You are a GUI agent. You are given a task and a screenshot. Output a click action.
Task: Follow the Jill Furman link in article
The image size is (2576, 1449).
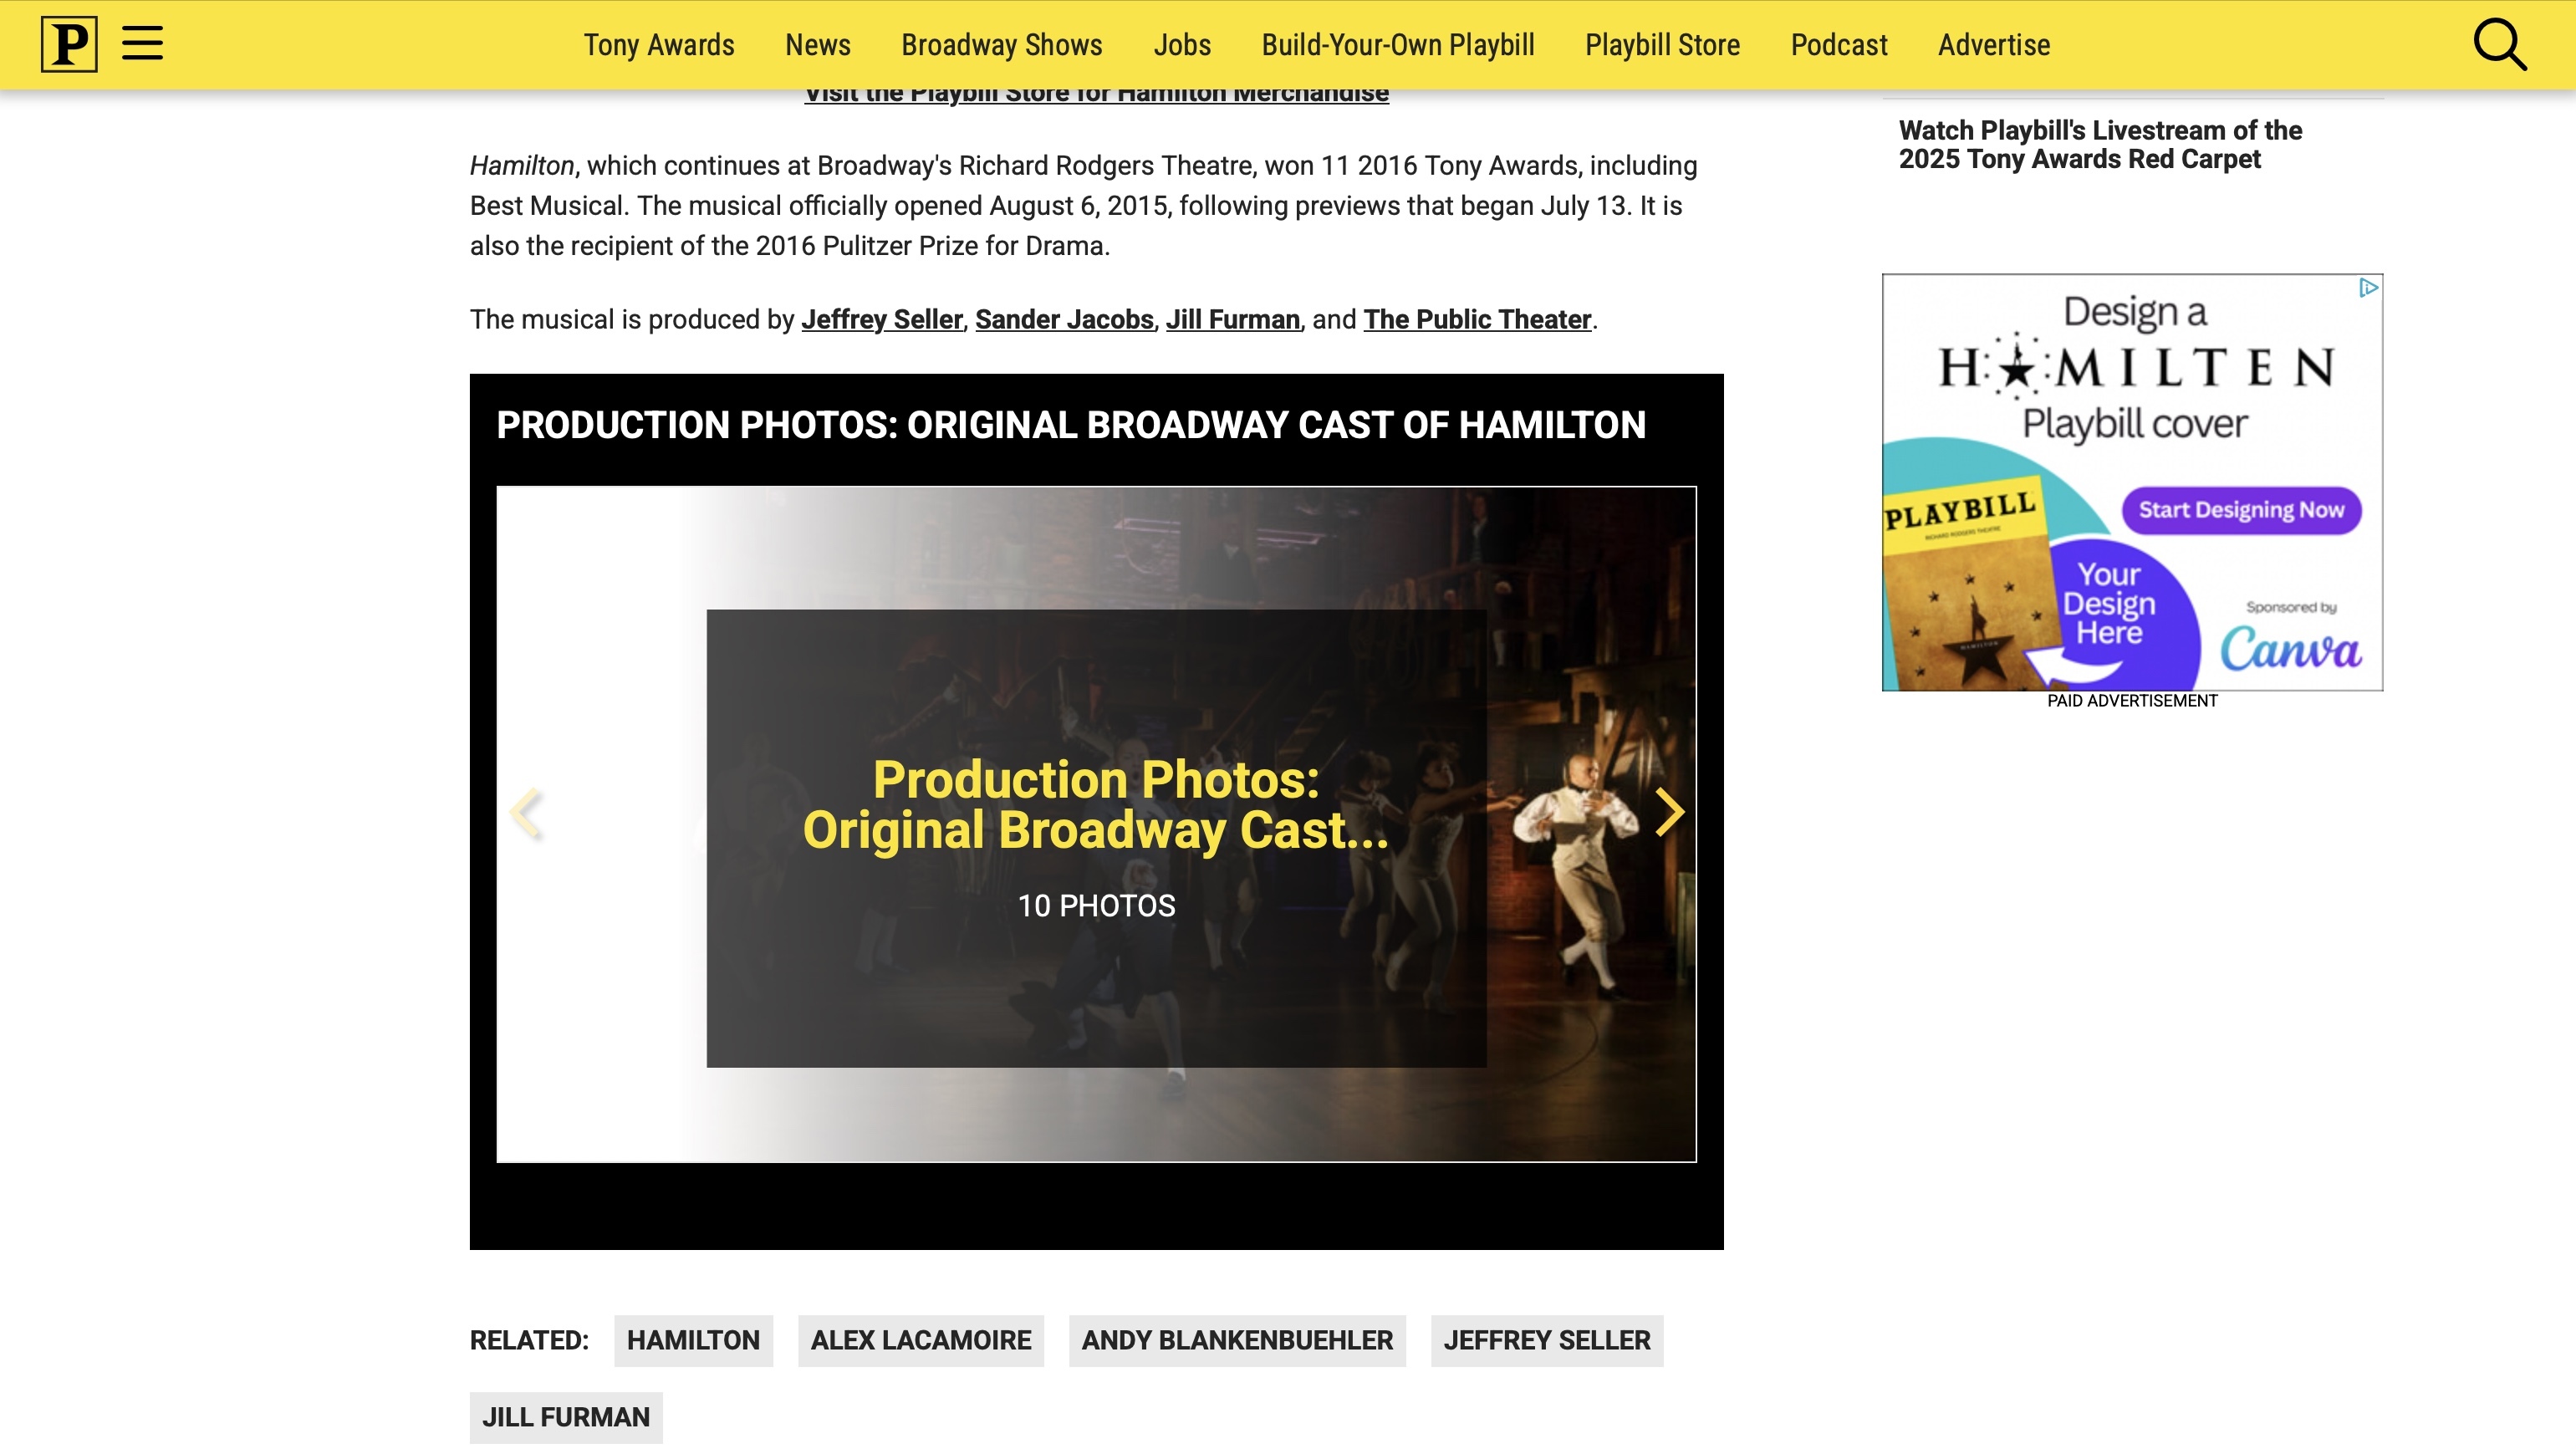1232,319
